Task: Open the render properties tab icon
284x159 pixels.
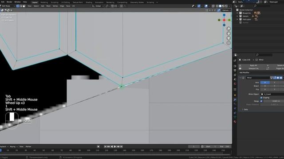Action: (x=235, y=66)
